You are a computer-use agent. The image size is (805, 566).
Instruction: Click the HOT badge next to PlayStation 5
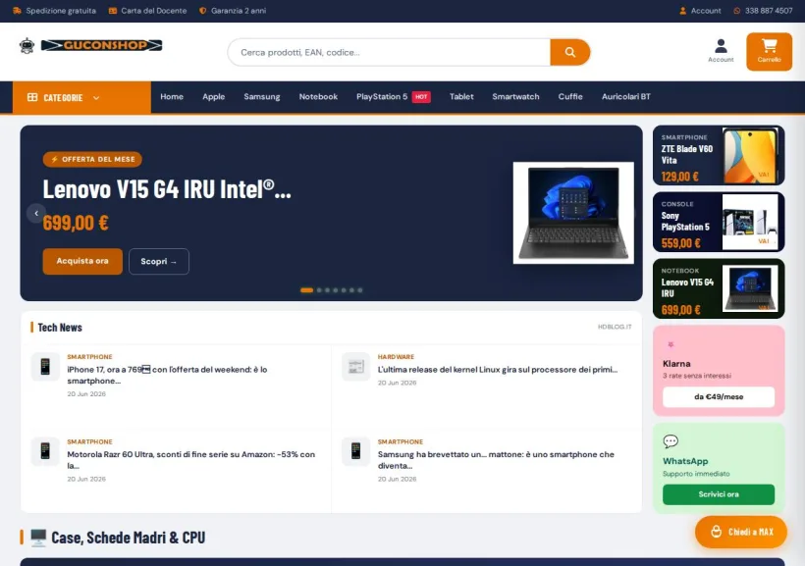click(x=421, y=97)
